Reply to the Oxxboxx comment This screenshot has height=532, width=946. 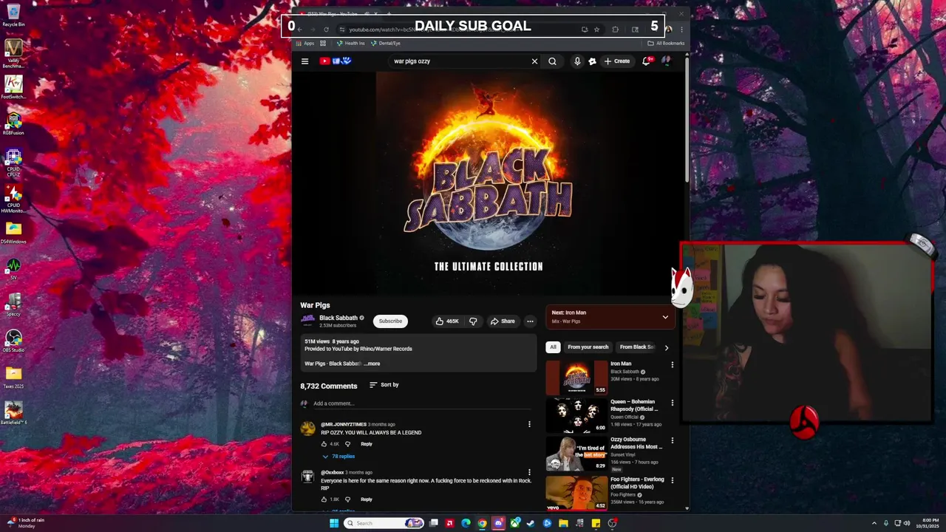[367, 499]
